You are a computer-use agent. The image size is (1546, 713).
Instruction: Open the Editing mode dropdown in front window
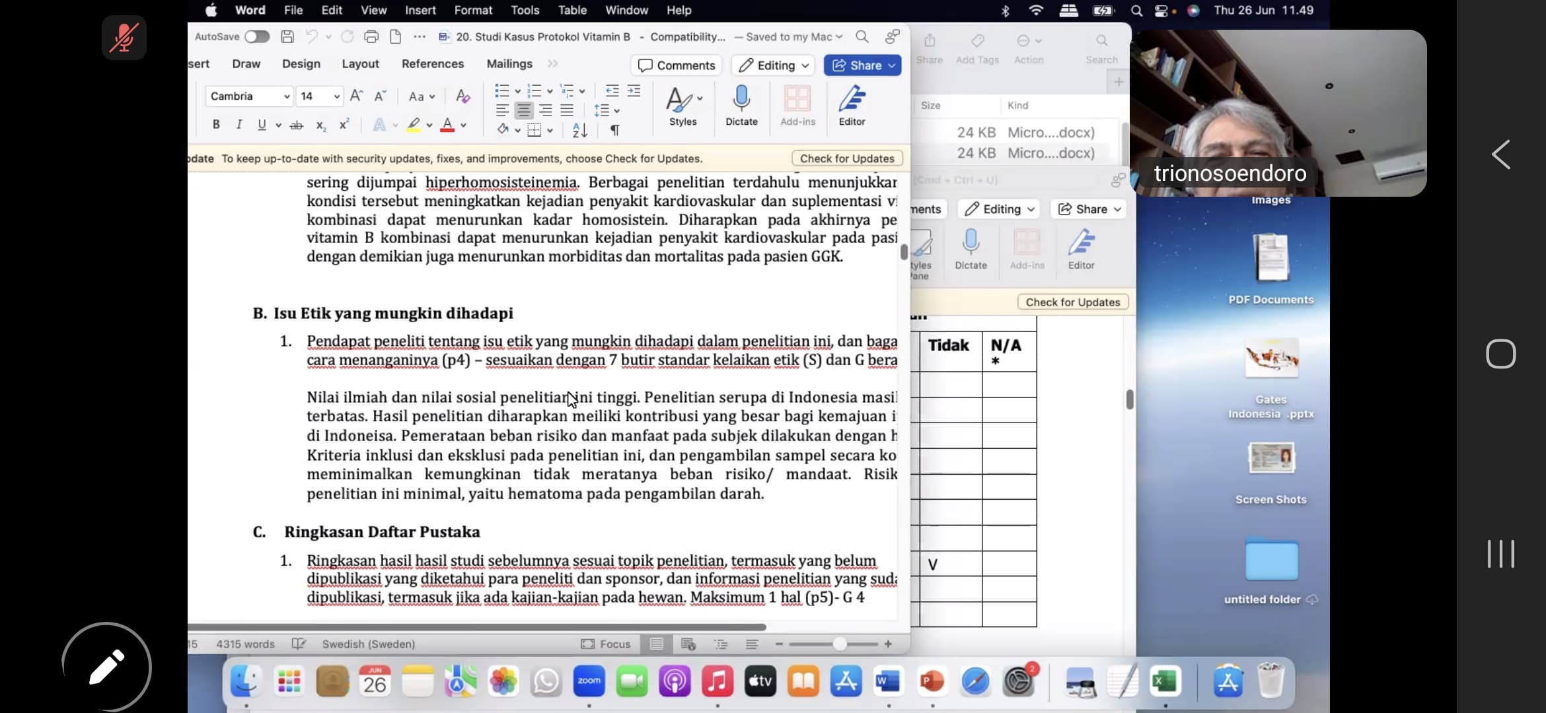[773, 65]
